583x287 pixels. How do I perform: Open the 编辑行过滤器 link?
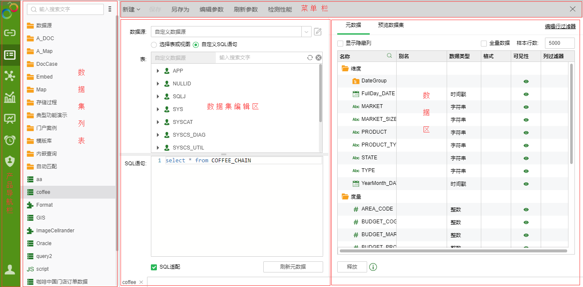[560, 26]
